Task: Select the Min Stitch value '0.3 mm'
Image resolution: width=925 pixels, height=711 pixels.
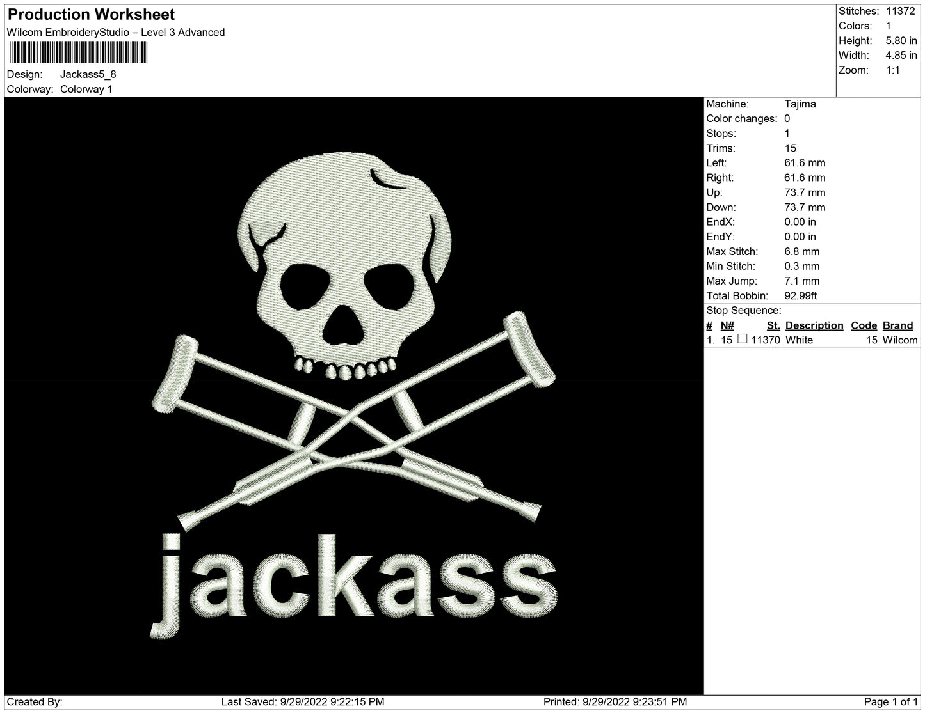Action: [802, 266]
